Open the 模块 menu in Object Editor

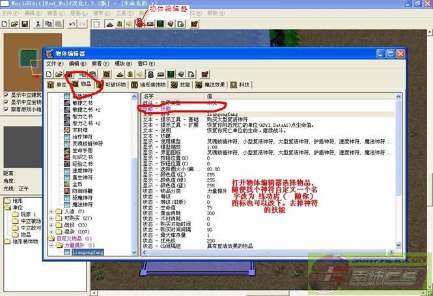click(119, 64)
